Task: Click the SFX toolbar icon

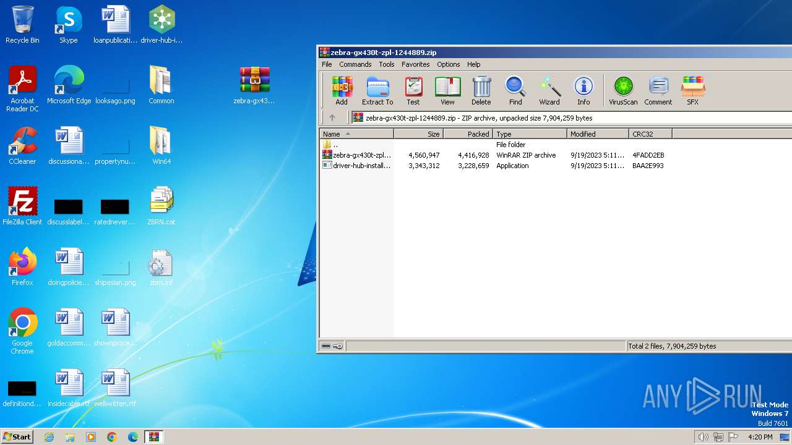Action: click(x=693, y=91)
